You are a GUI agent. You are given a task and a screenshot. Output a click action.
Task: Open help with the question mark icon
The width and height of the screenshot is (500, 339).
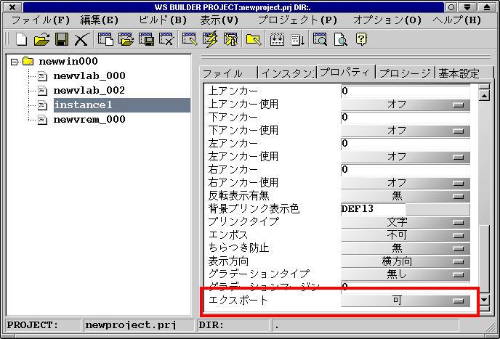[361, 39]
